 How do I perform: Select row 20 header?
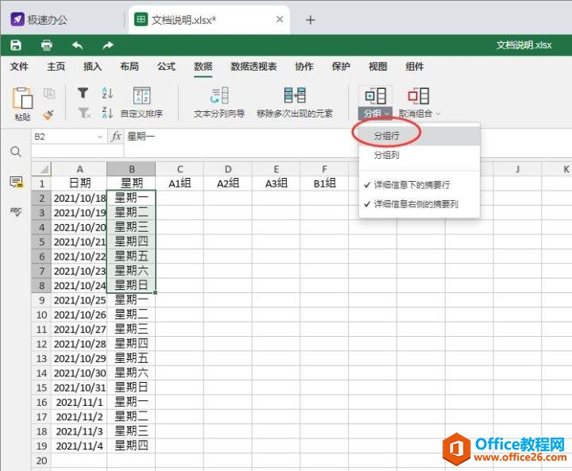(x=41, y=461)
